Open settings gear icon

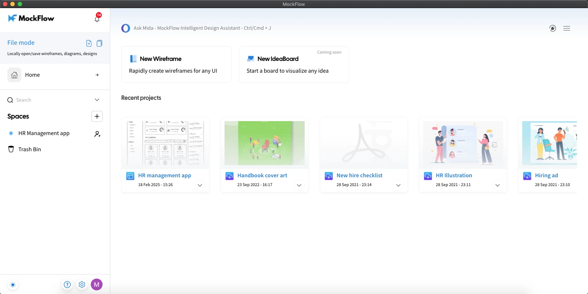pyautogui.click(x=82, y=284)
